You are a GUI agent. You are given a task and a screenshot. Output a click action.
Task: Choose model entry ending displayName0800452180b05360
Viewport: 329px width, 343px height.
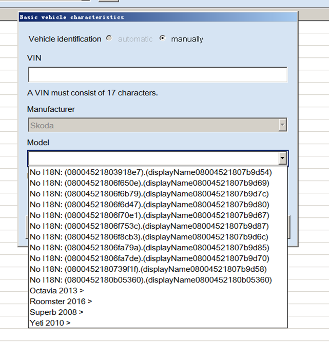158,280
